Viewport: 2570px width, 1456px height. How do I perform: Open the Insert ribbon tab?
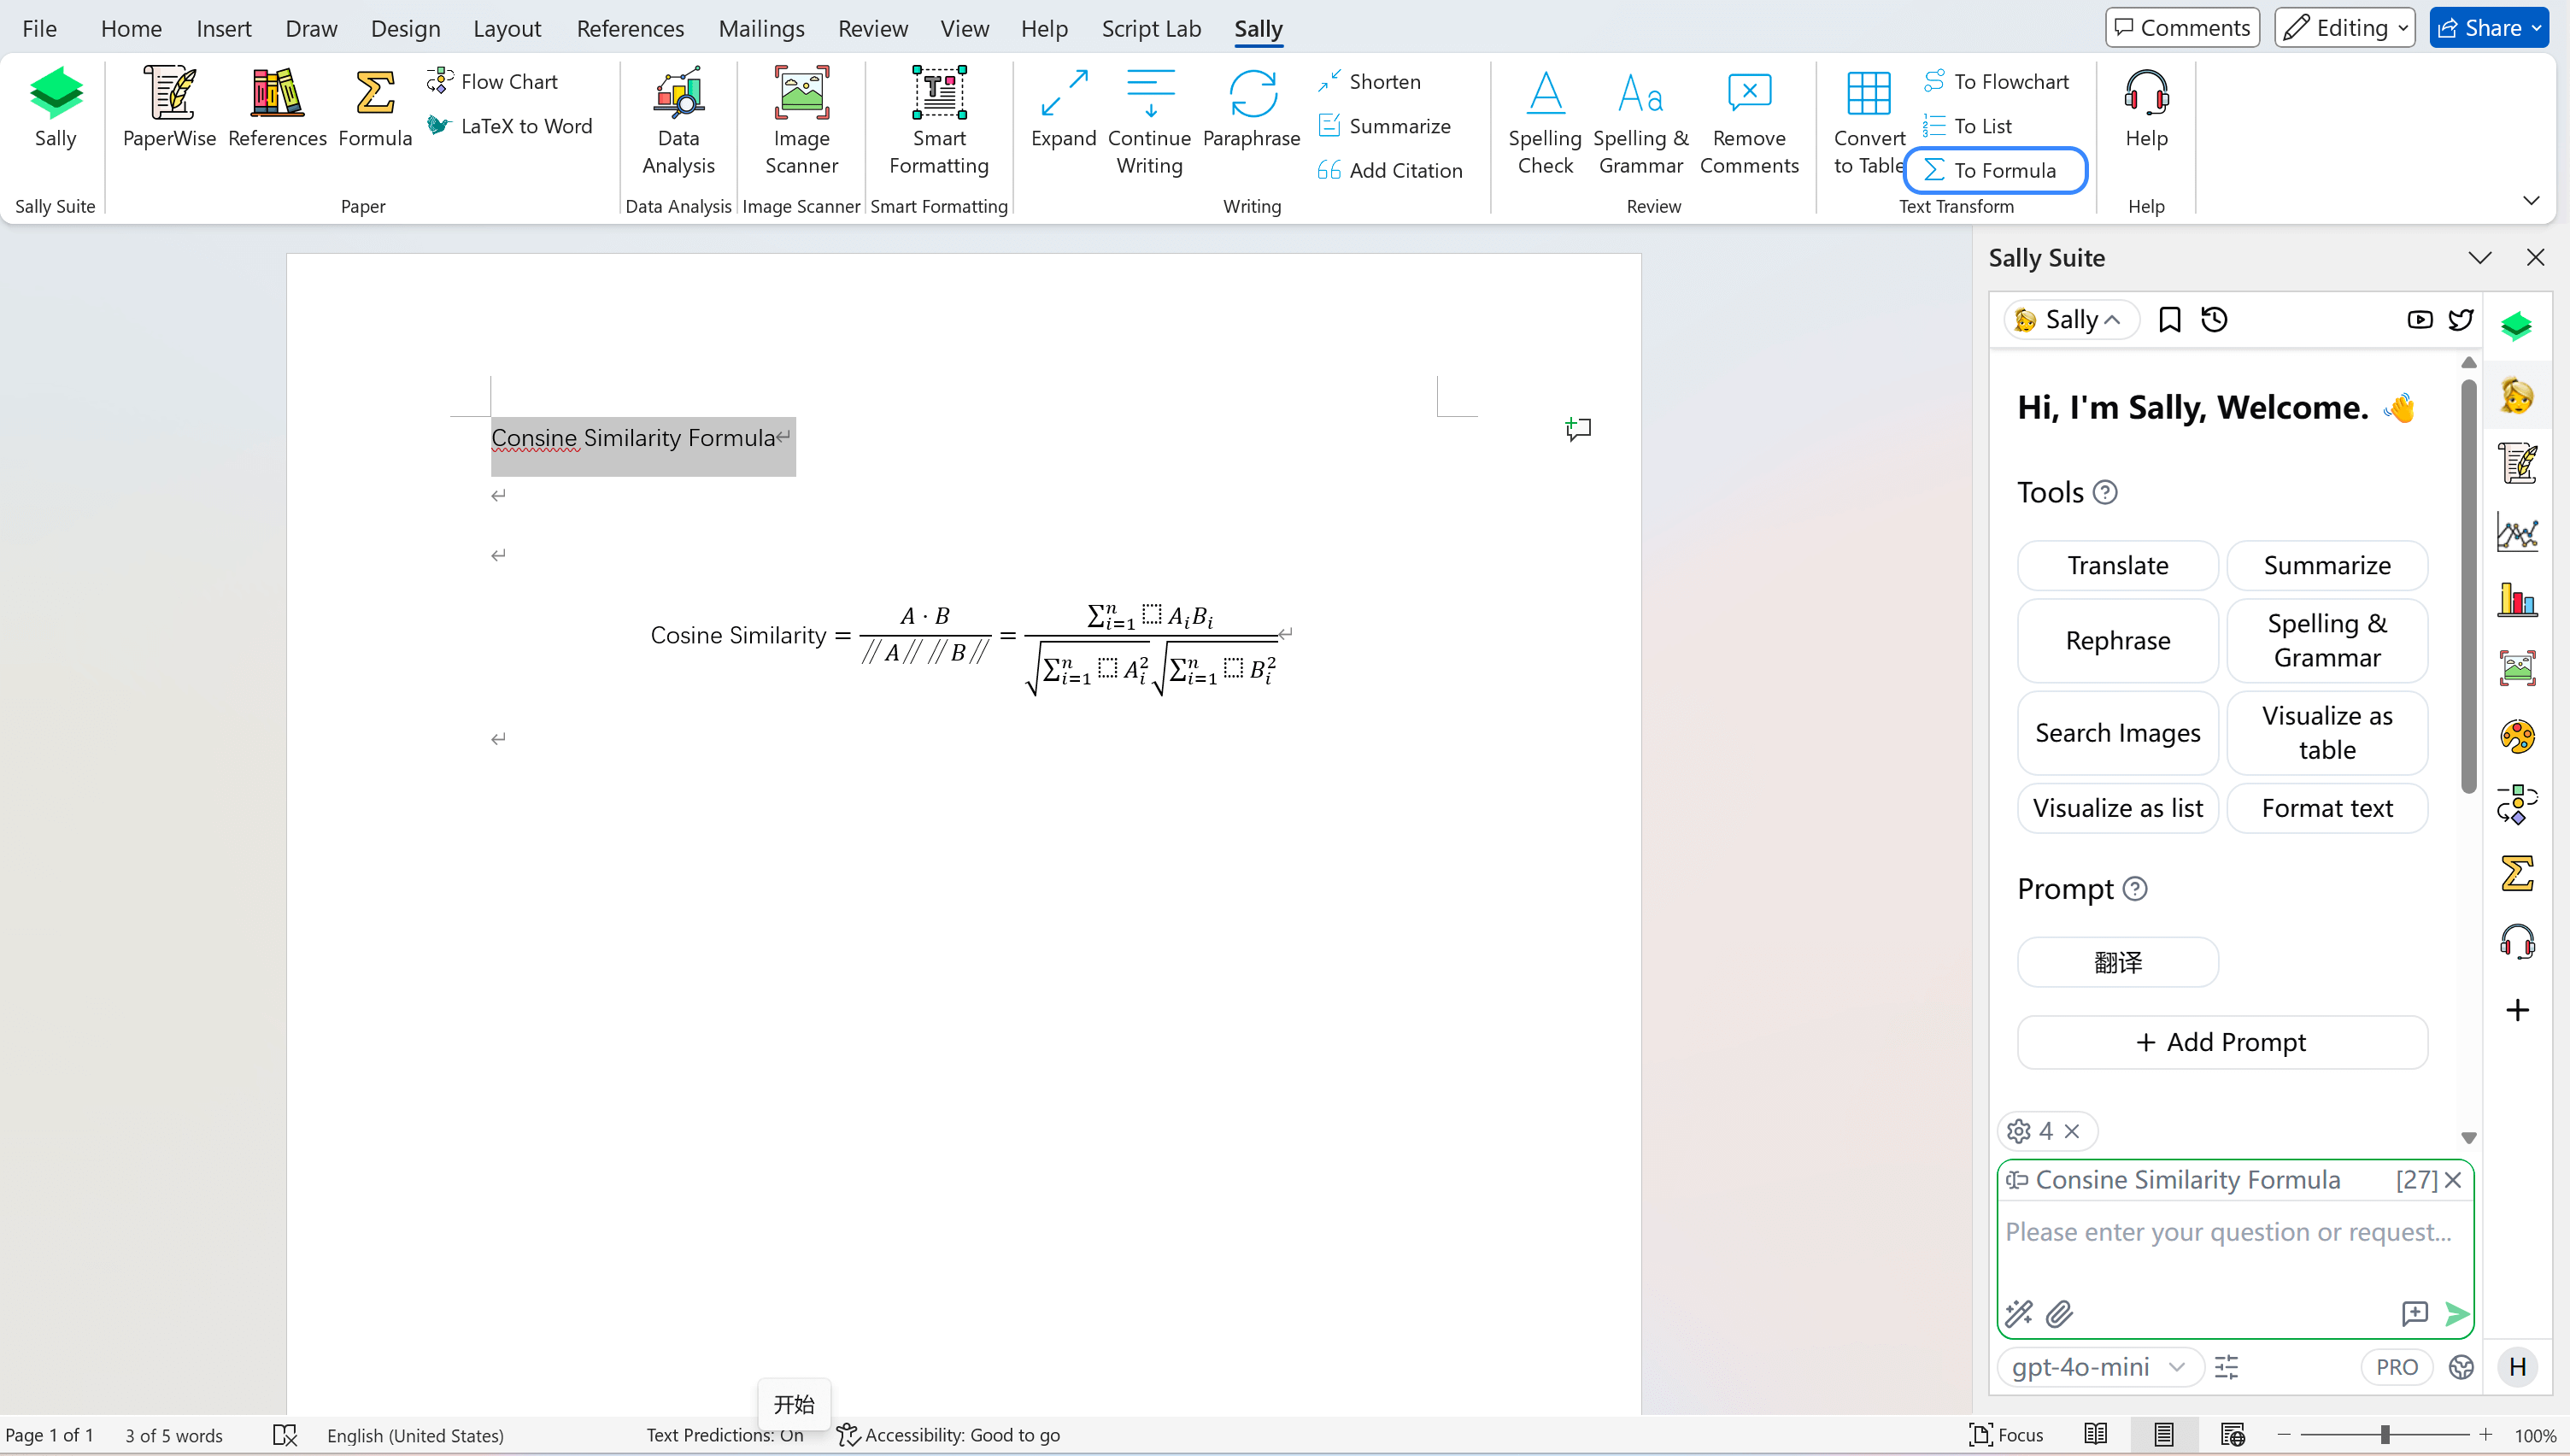[x=224, y=28]
